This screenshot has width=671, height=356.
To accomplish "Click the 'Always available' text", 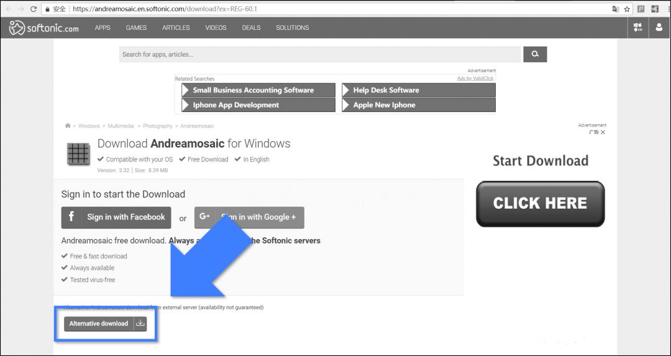I will point(92,268).
